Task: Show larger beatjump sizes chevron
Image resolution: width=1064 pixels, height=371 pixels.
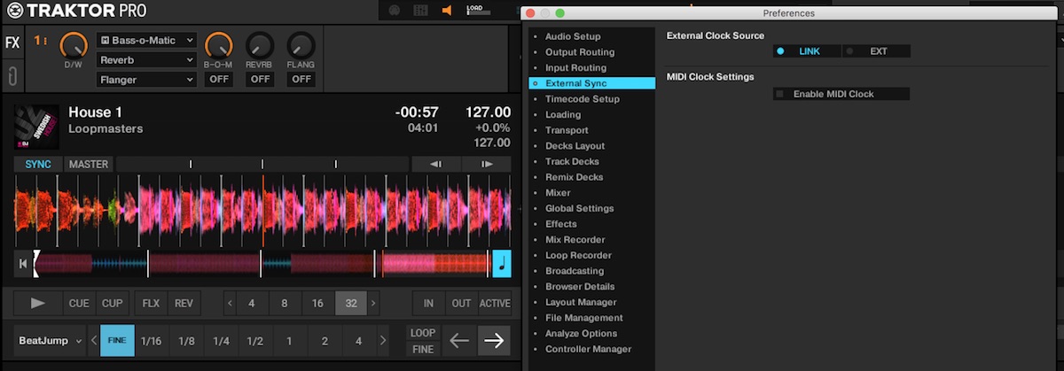Action: 383,340
